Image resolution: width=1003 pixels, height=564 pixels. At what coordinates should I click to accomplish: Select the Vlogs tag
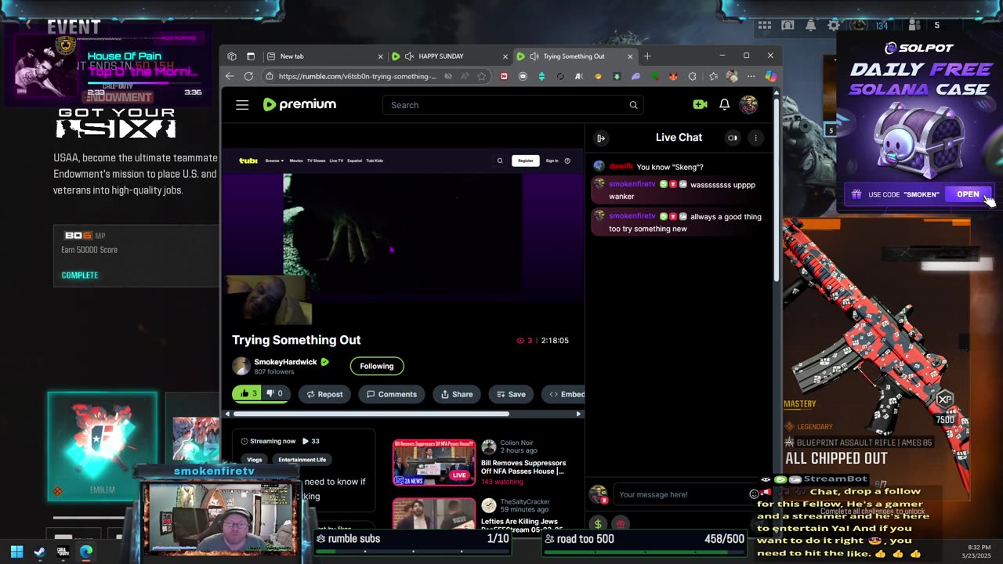coord(255,460)
